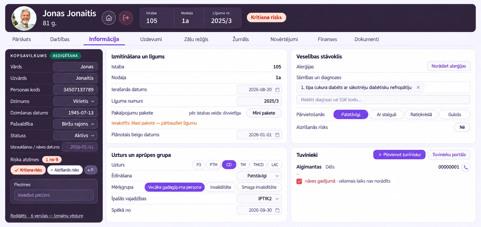481x227 pixels.
Task: Click Pievienot tuvinieku button
Action: pyautogui.click(x=399, y=155)
